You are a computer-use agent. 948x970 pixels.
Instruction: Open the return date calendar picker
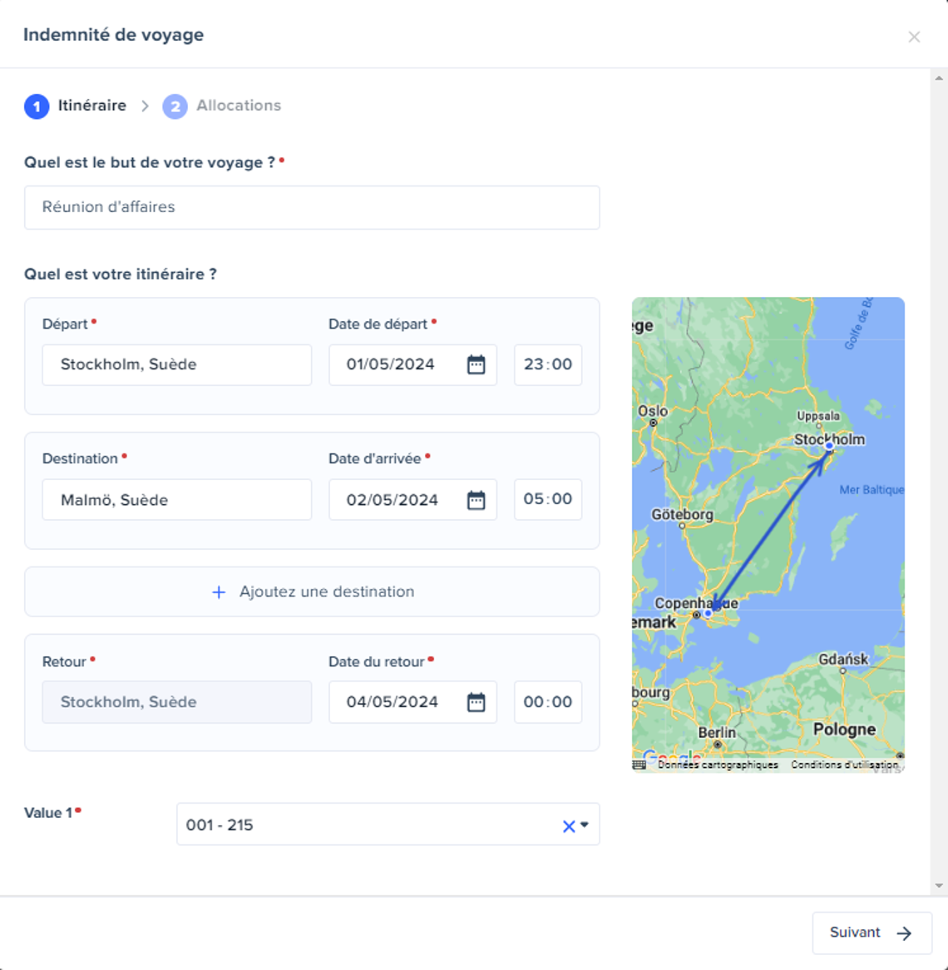coord(476,702)
